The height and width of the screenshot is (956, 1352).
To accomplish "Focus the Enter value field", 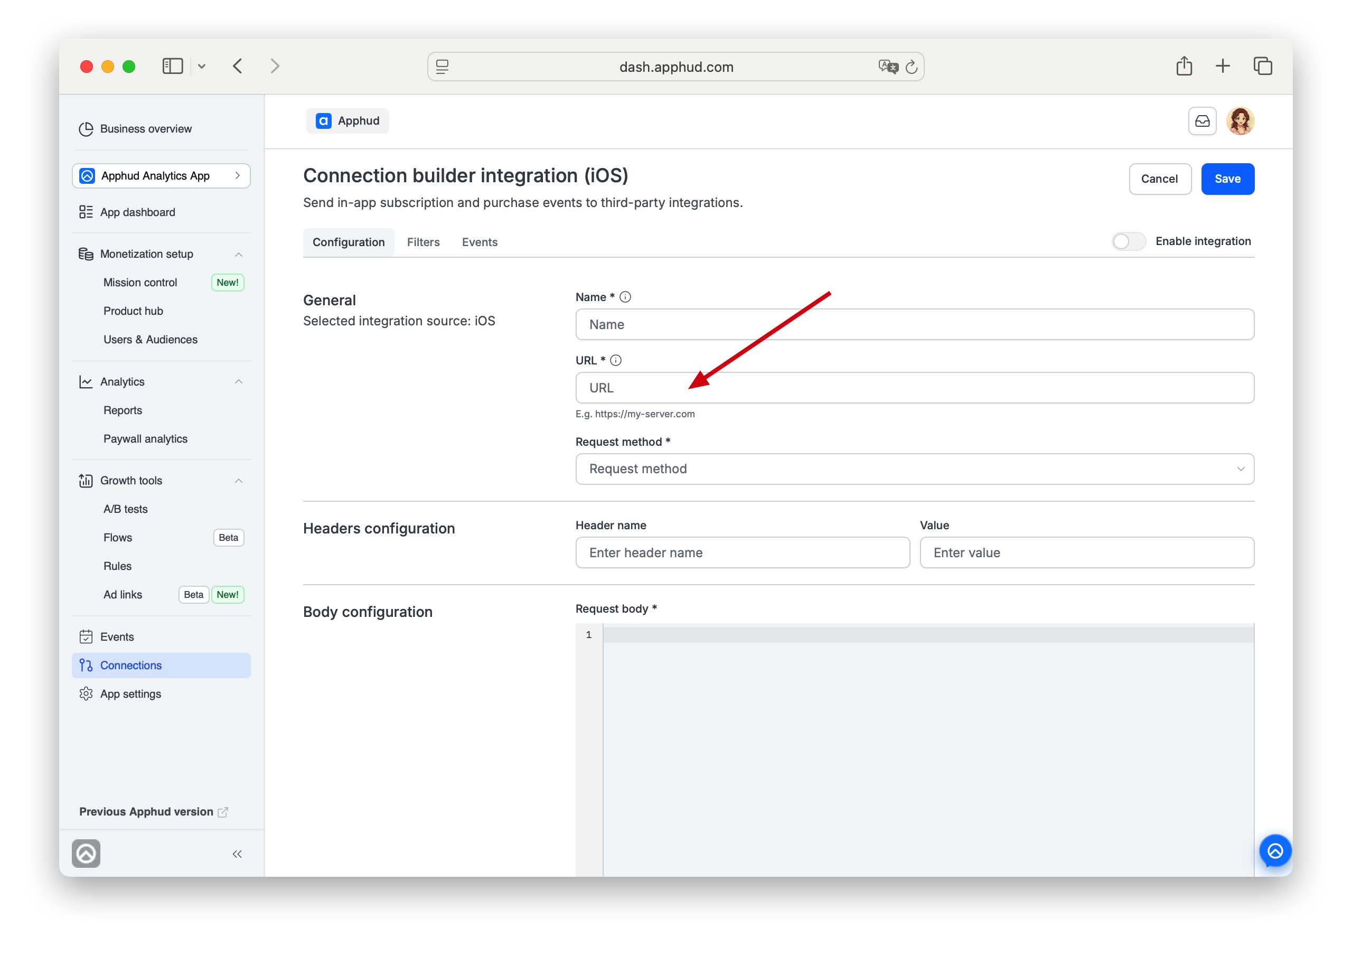I will (1087, 552).
